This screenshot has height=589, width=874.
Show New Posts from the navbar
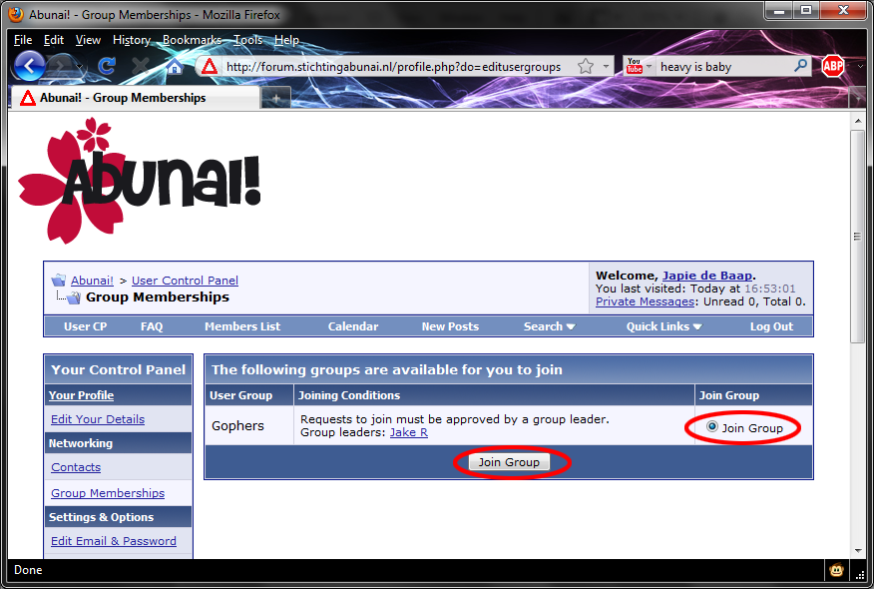[450, 326]
